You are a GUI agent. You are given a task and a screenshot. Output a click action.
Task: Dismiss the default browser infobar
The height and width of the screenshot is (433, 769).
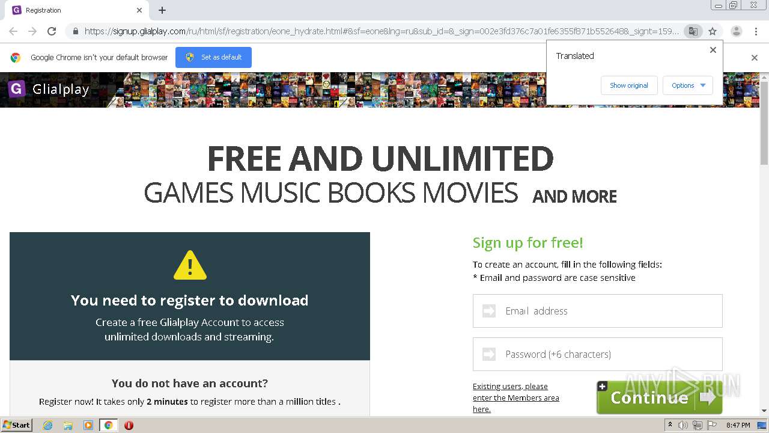coord(755,58)
